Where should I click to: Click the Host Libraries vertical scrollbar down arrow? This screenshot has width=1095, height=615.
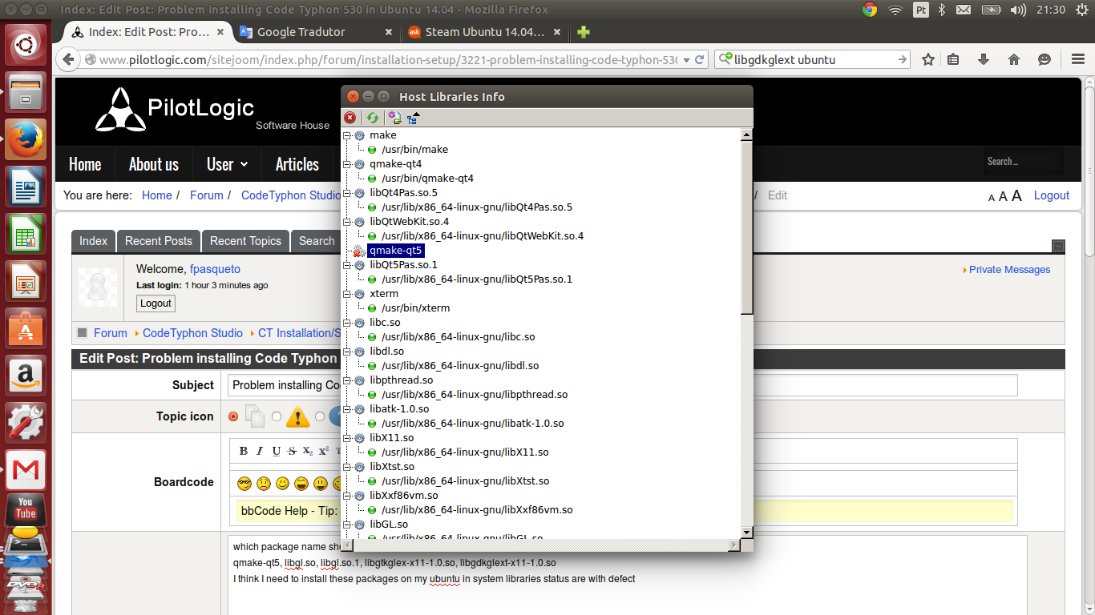point(746,532)
